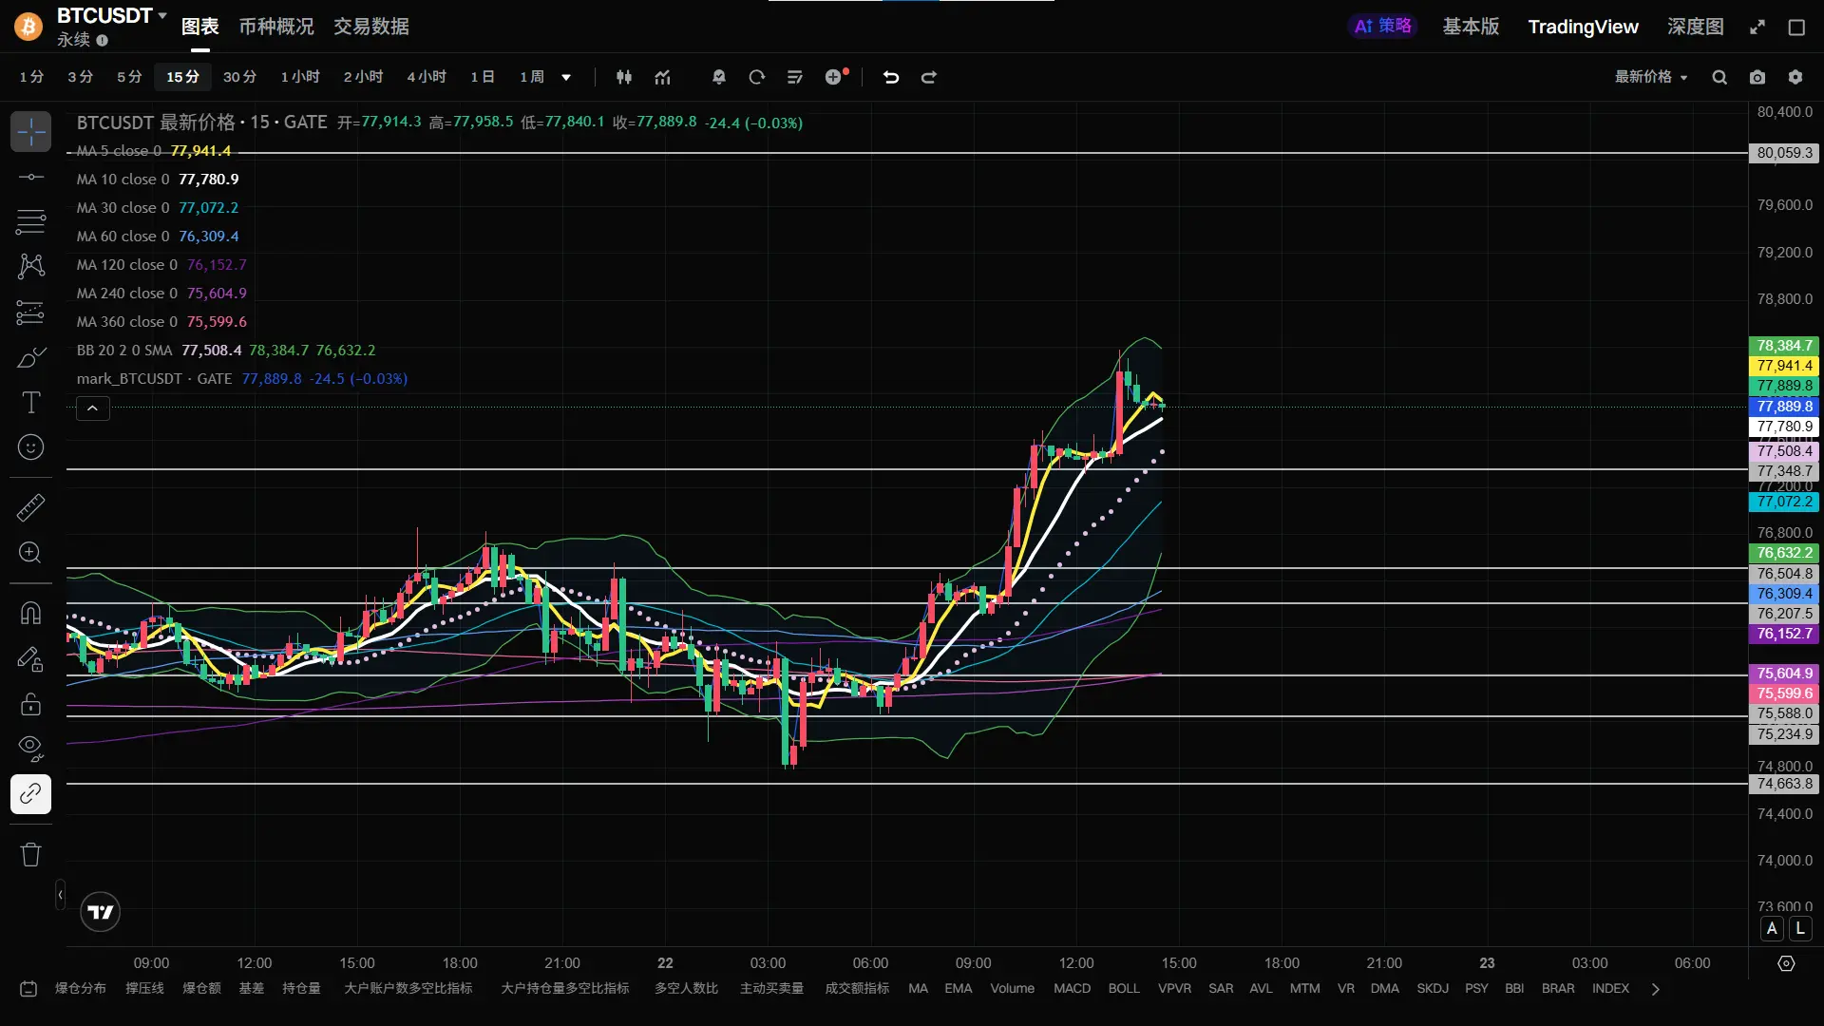Expand the BTCUSDT pair dropdown

tap(162, 15)
